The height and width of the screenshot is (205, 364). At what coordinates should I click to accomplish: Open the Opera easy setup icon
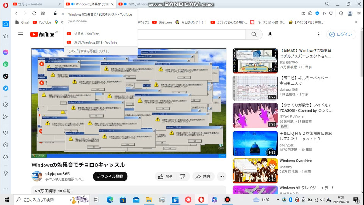click(x=359, y=14)
